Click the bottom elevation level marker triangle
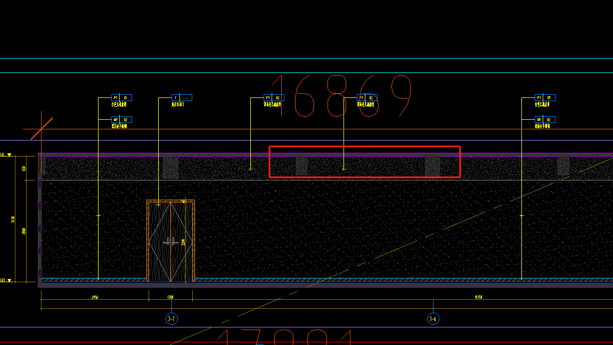The image size is (613, 345). click(x=10, y=280)
